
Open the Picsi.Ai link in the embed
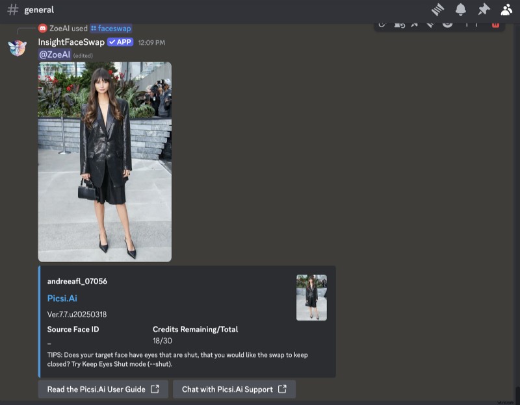62,298
